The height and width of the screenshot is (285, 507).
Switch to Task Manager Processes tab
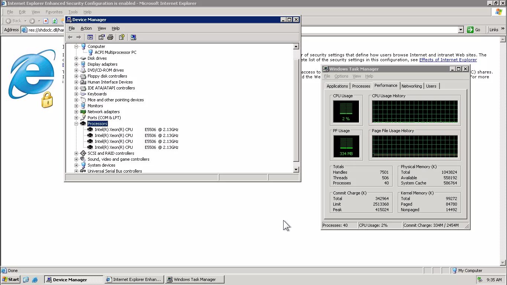tap(361, 86)
